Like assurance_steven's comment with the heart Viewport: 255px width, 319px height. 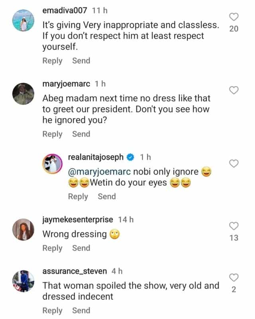234,278
